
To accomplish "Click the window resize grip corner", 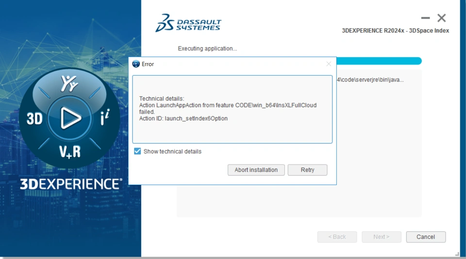I will (457, 254).
